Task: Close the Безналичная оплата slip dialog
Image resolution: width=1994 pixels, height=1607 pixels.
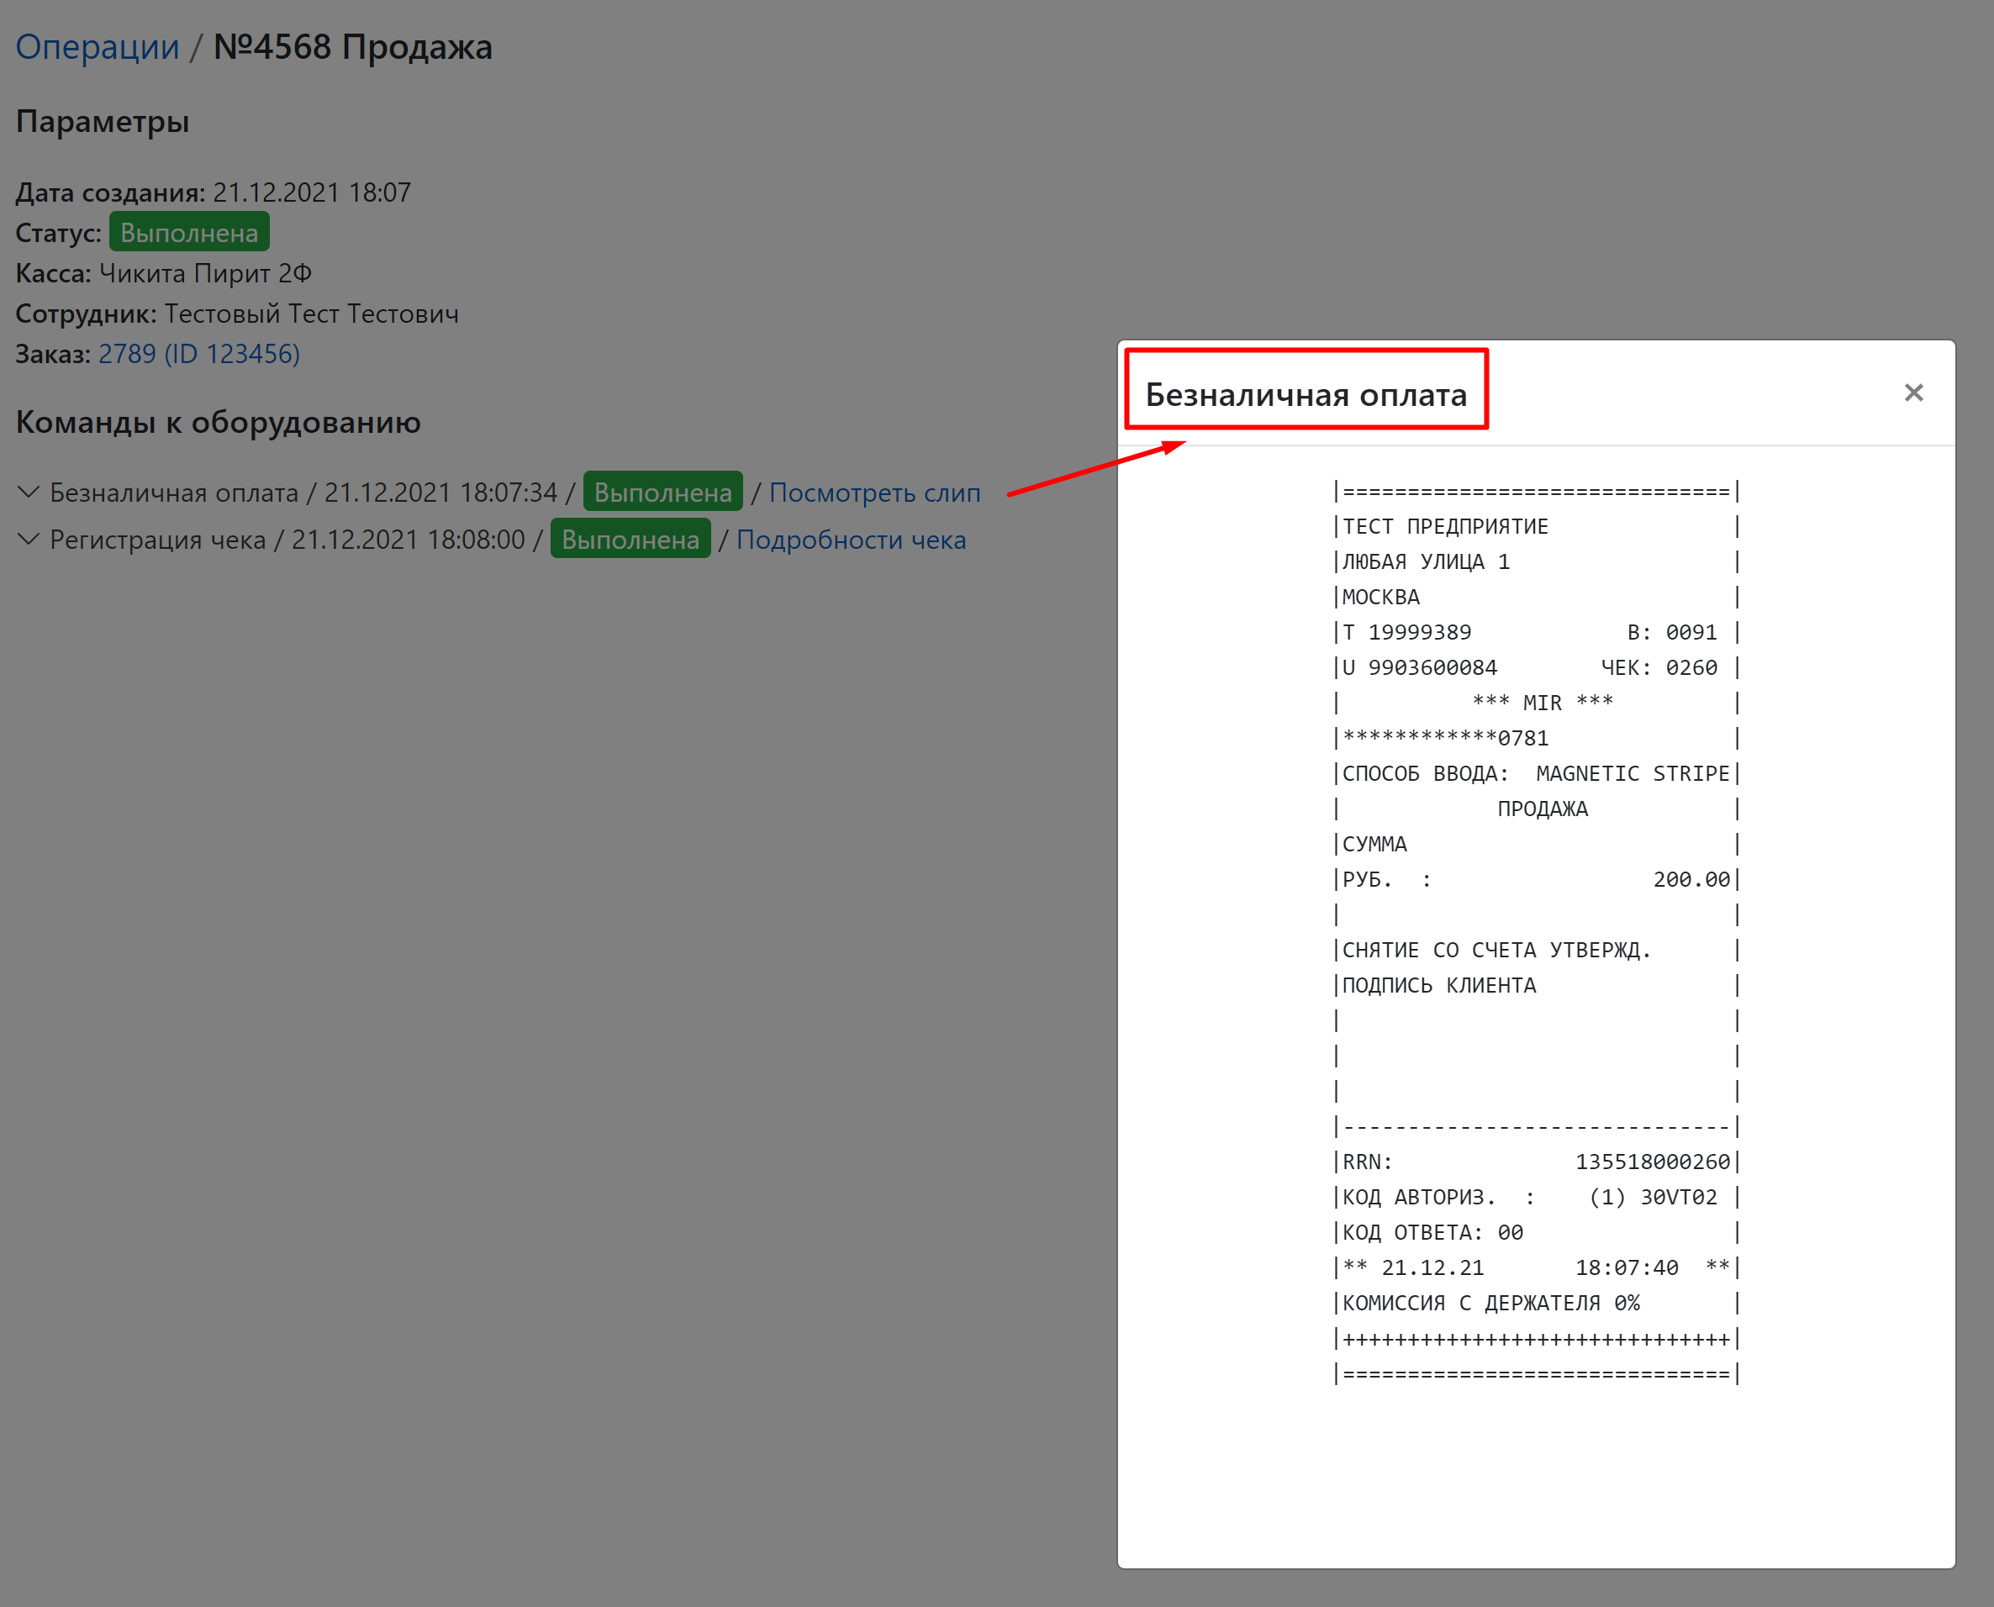Action: 1913,393
